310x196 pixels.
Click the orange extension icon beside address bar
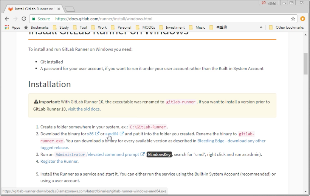(x=302, y=19)
